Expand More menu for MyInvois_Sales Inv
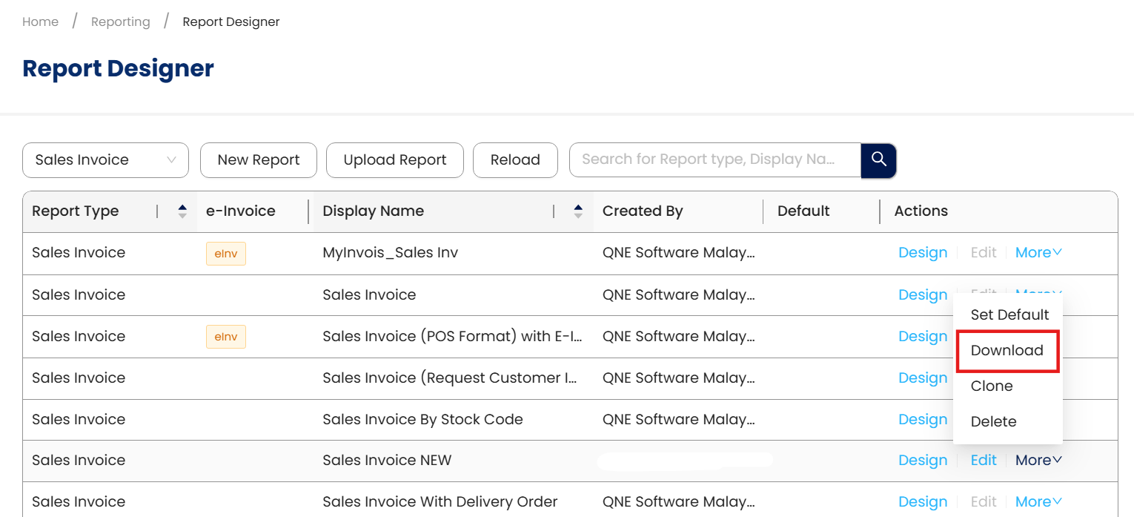The image size is (1134, 517). 1038,253
